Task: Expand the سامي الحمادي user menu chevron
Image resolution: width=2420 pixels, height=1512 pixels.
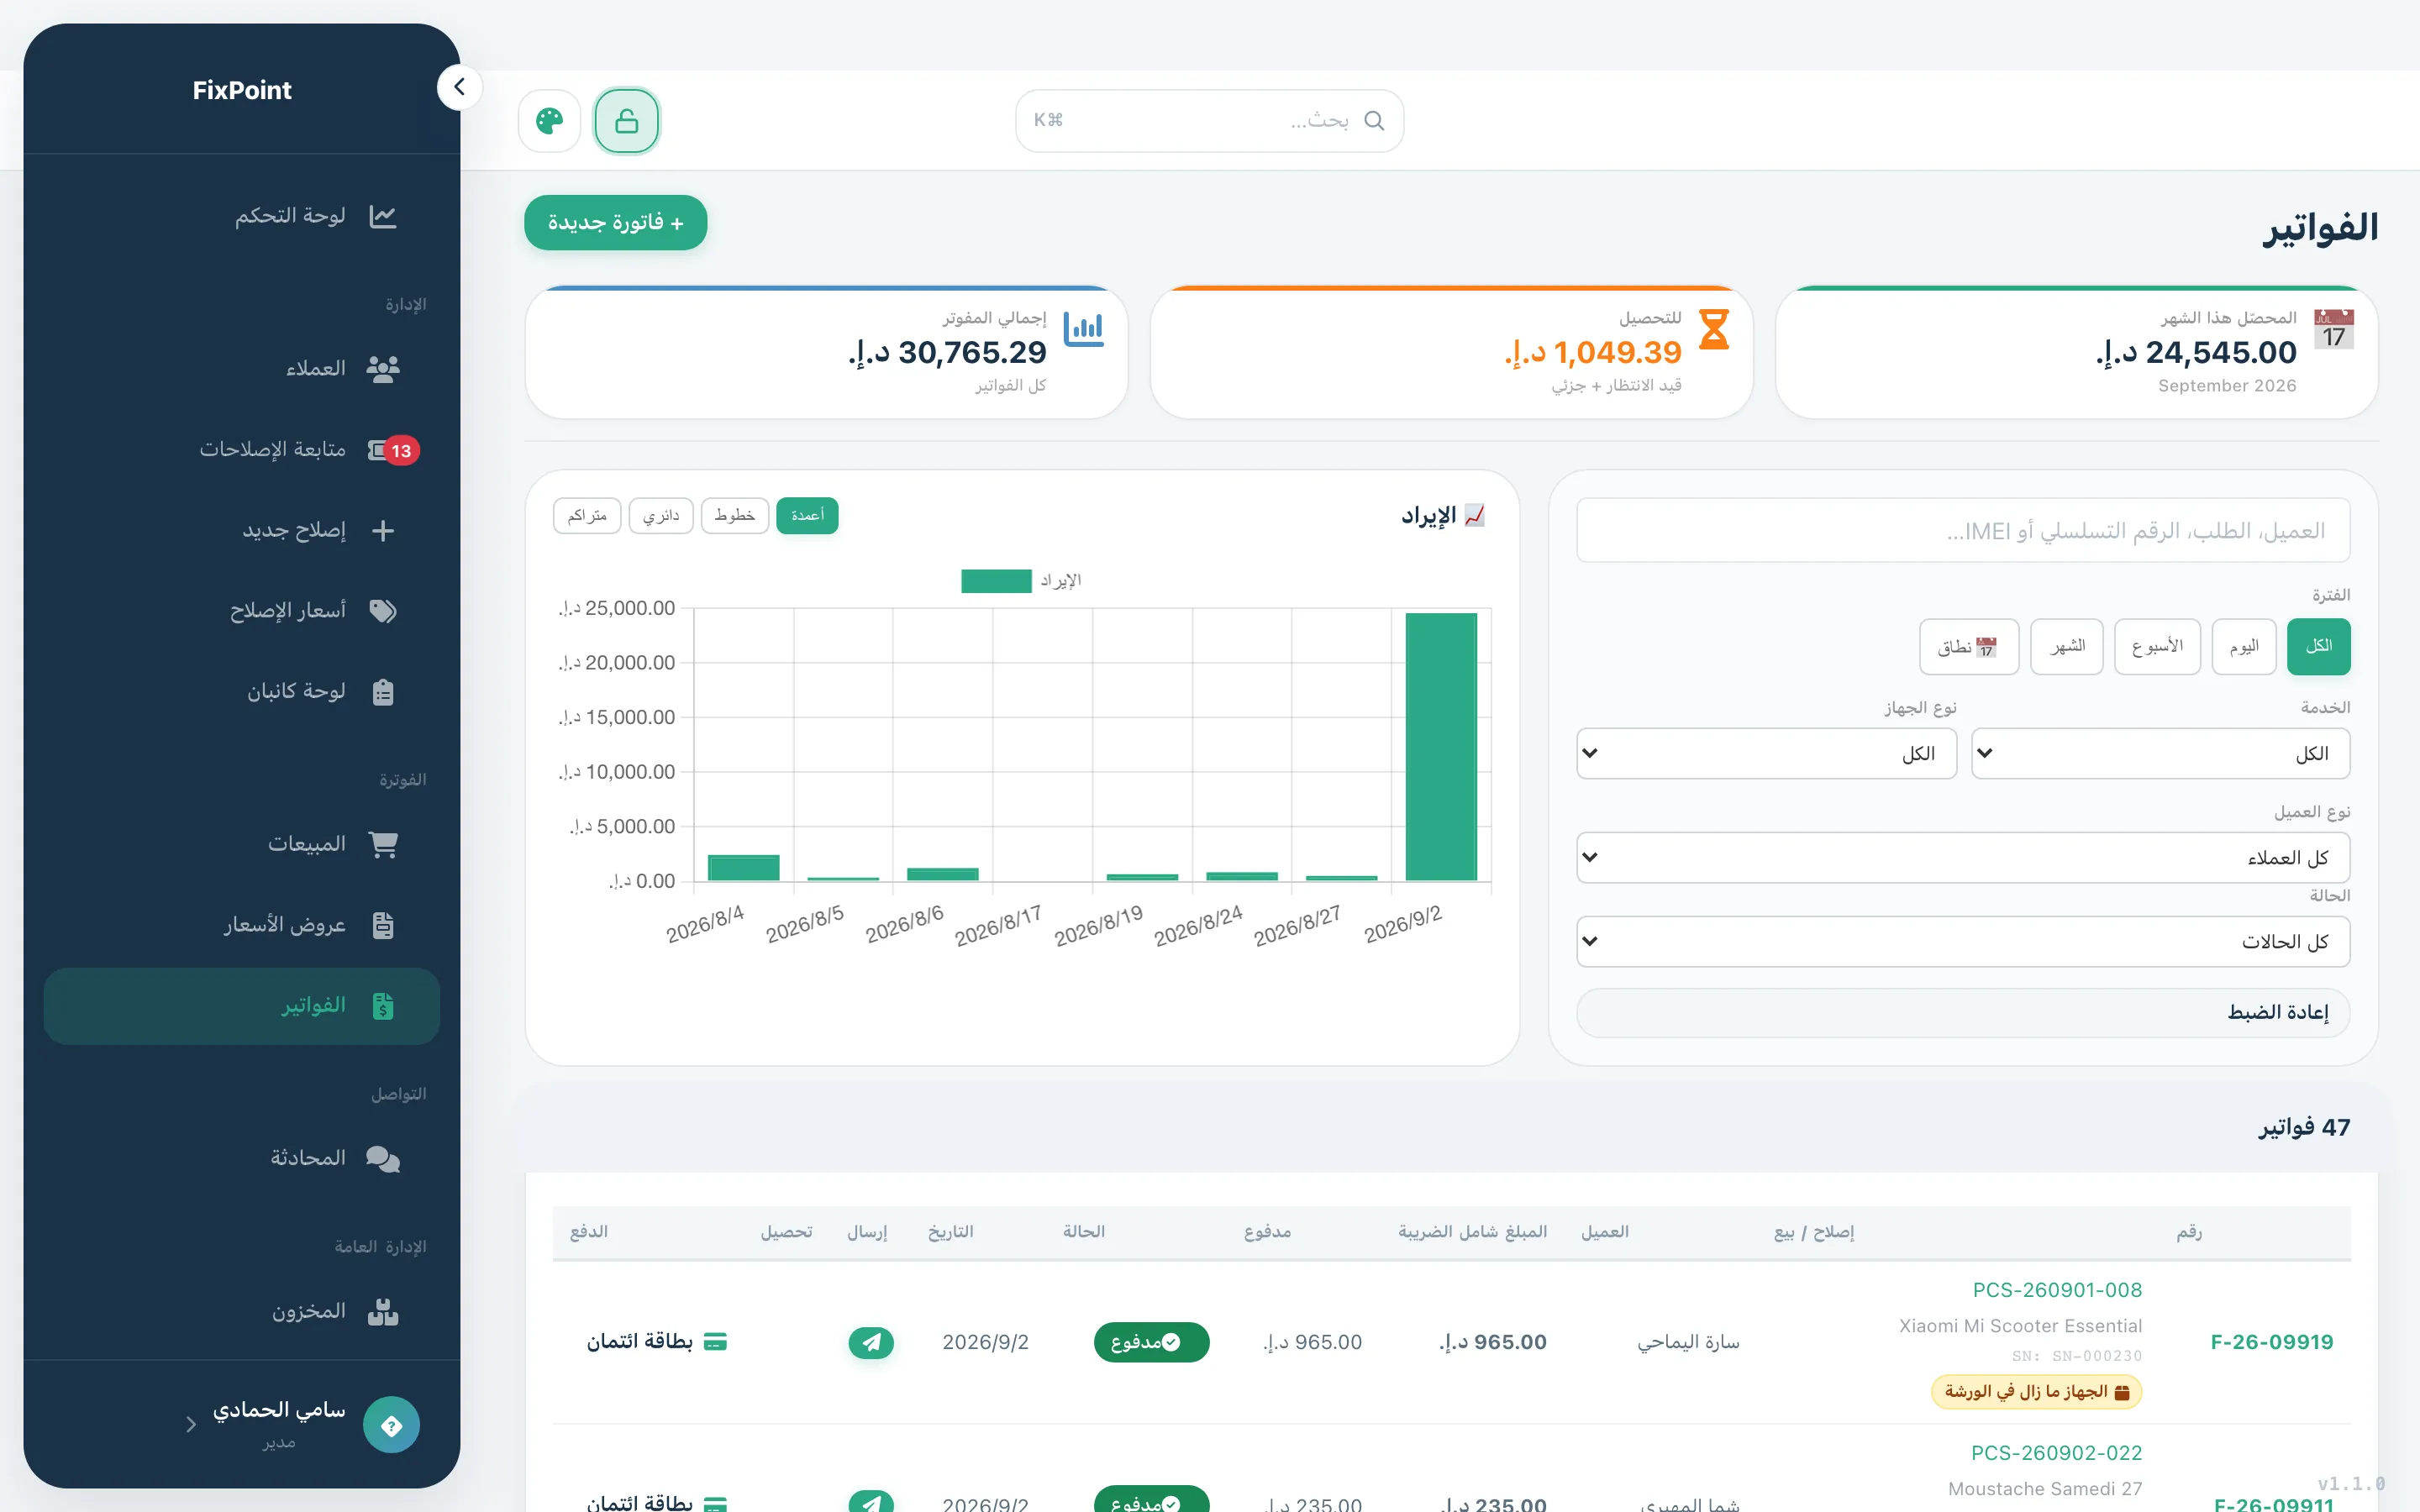Action: click(191, 1424)
